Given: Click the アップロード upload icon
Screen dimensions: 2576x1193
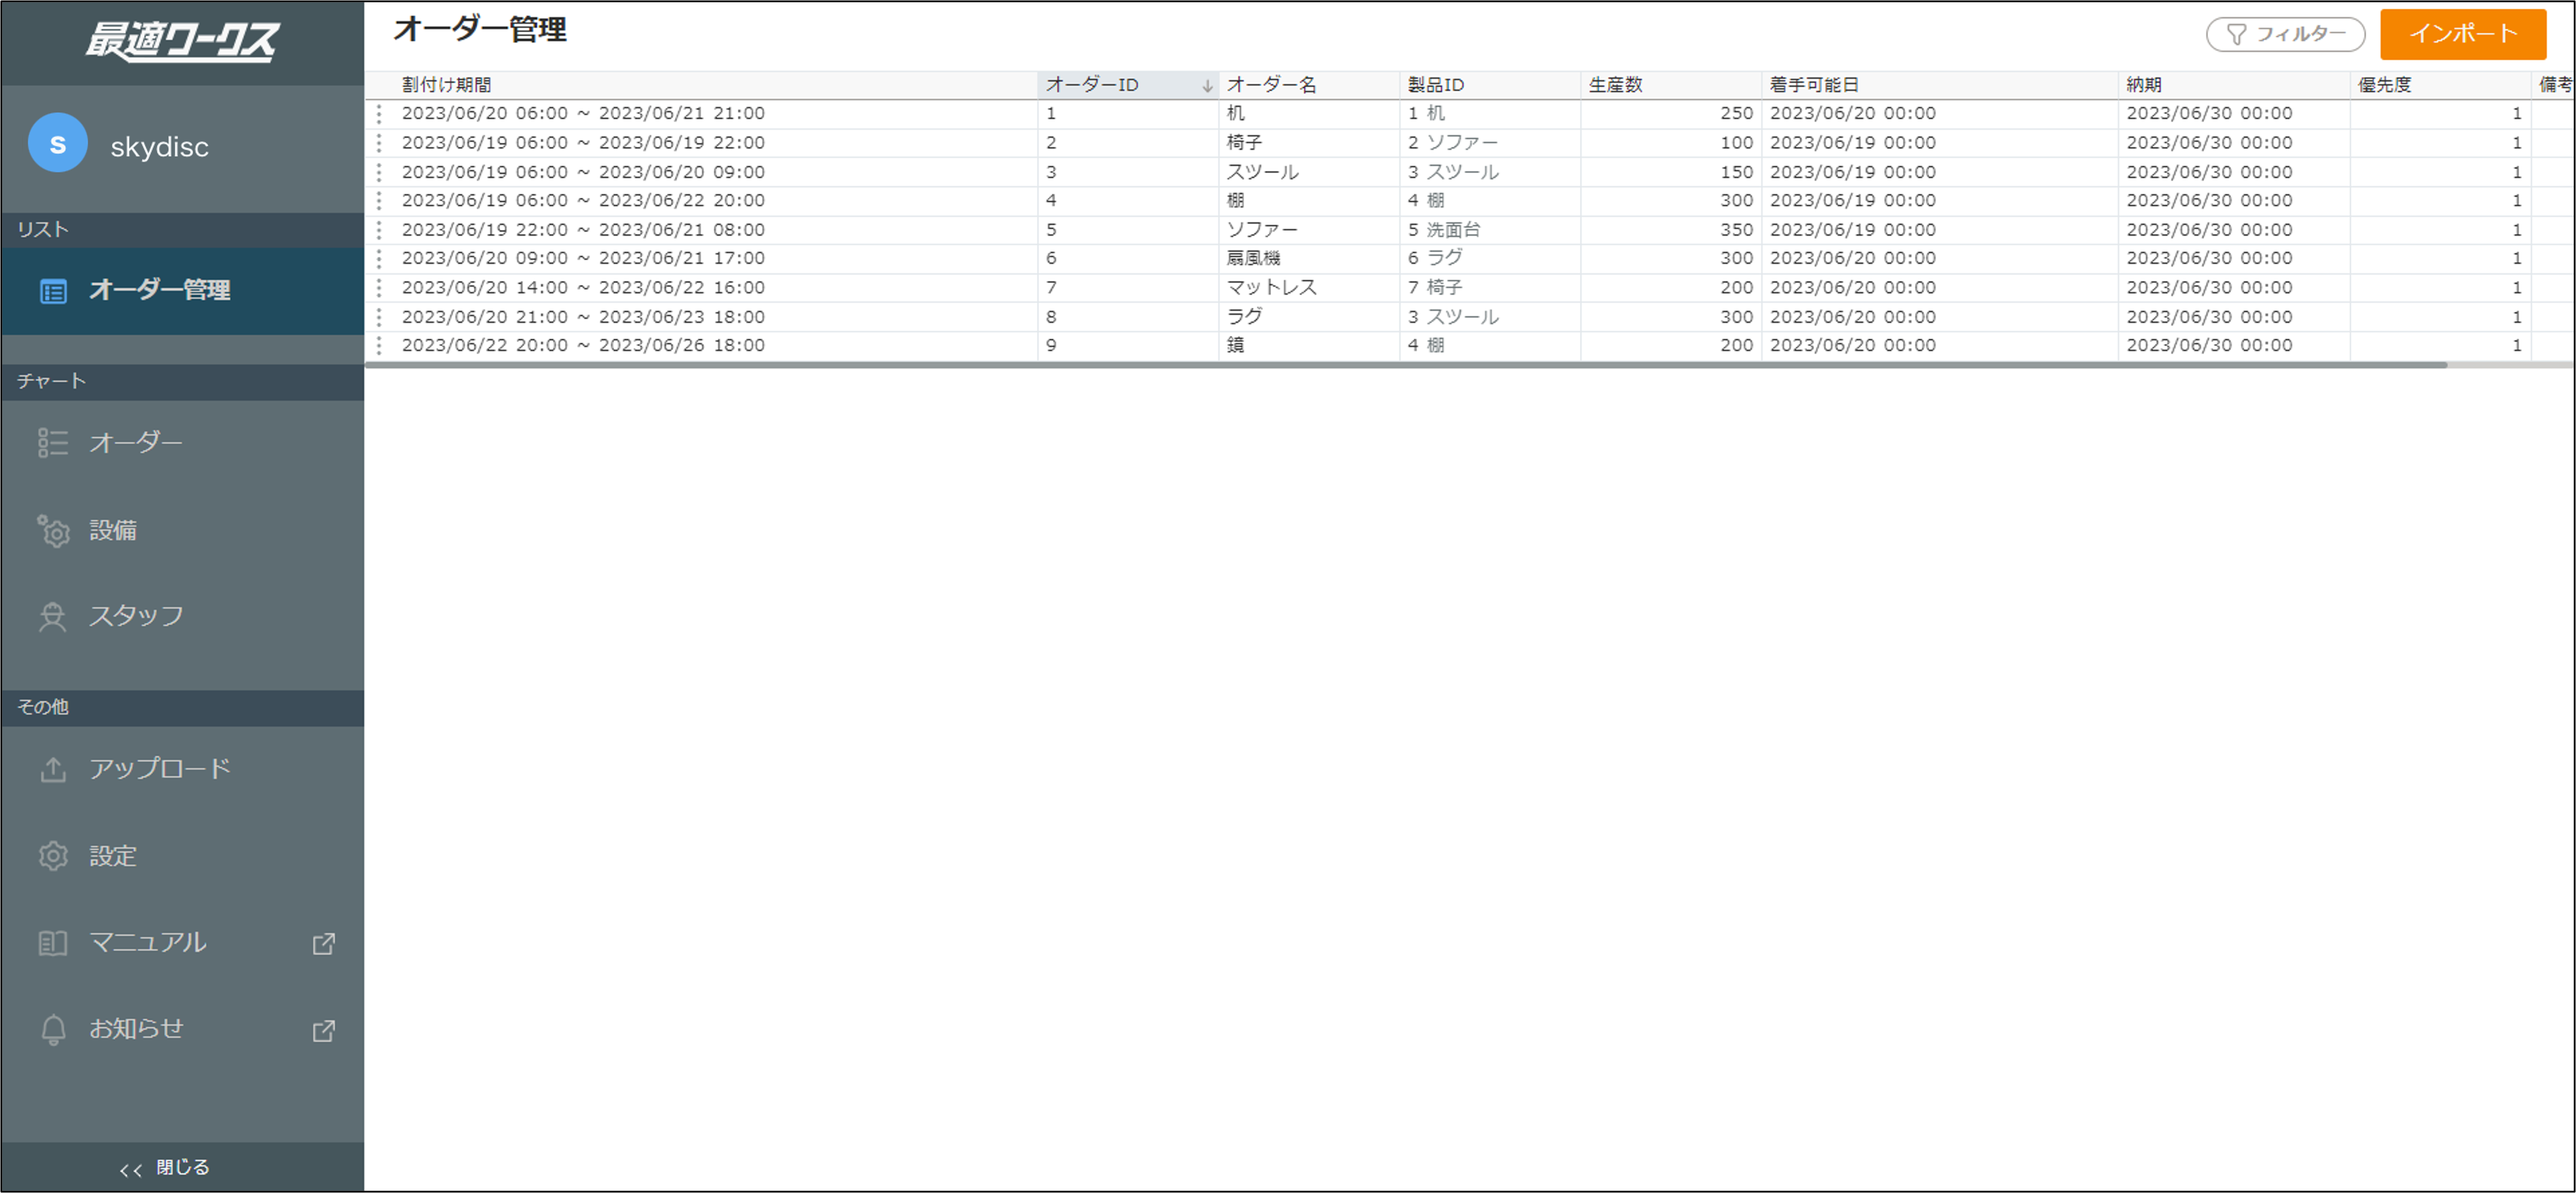Looking at the screenshot, I should coord(53,769).
